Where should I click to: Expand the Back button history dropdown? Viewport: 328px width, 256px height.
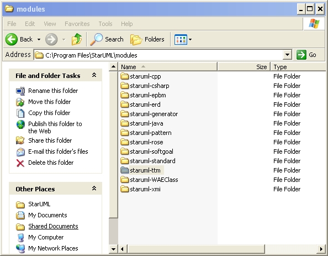coord(39,39)
